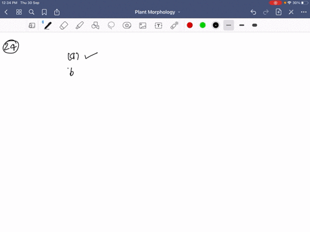Select the thickest stroke width

254,25
